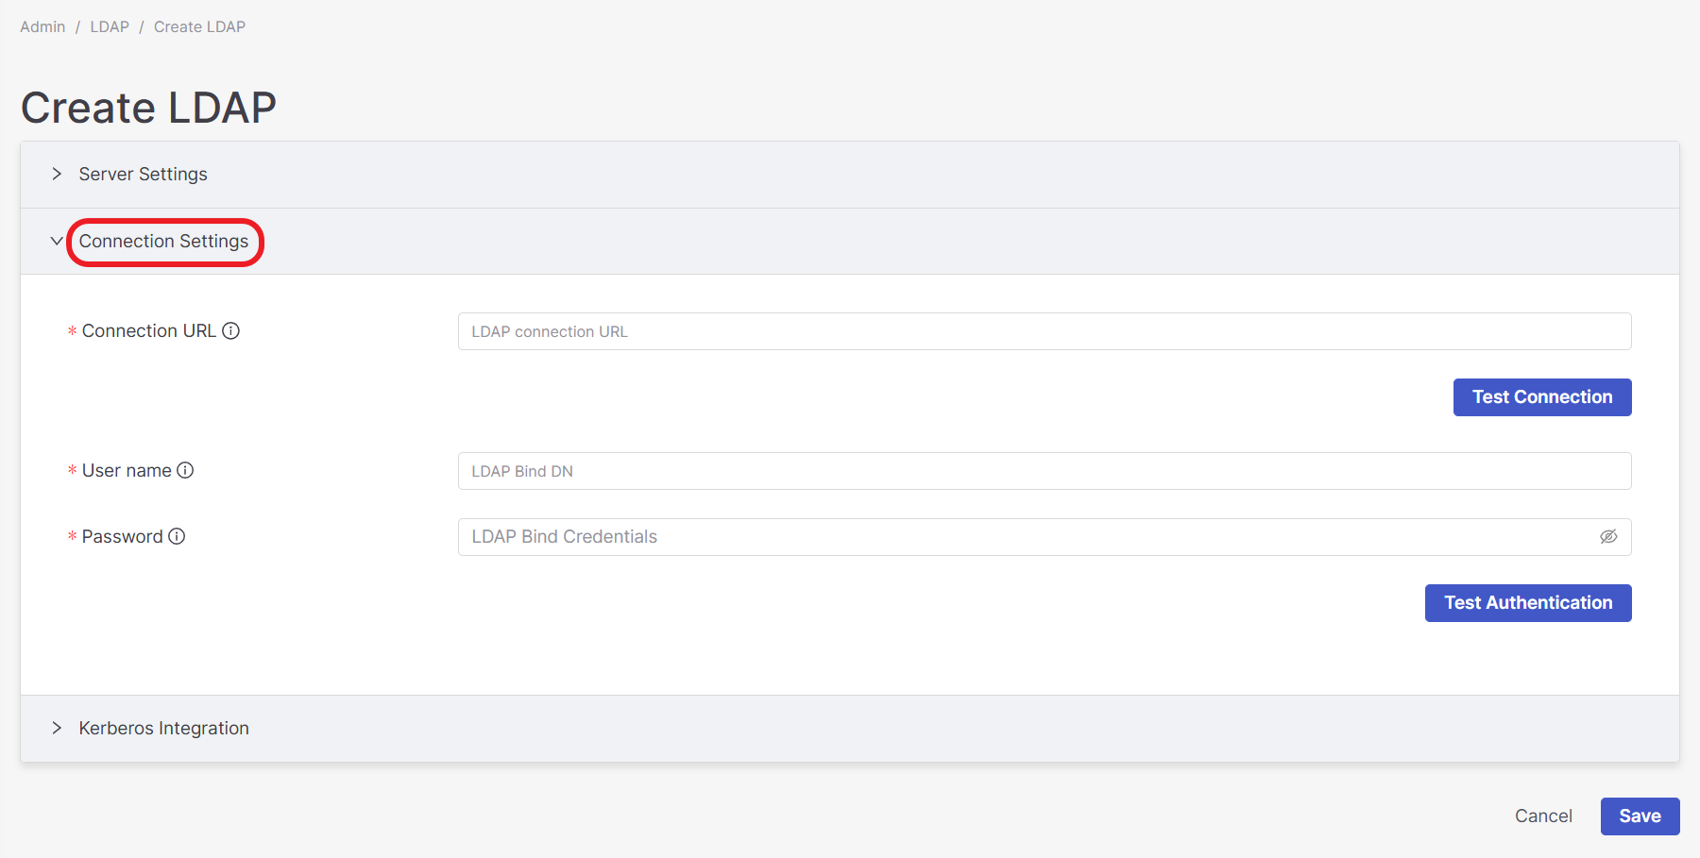The width and height of the screenshot is (1700, 858).
Task: Click Test Connection button
Action: 1542,397
